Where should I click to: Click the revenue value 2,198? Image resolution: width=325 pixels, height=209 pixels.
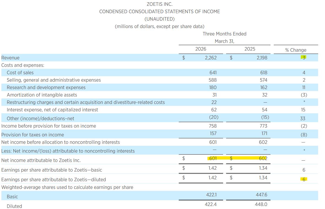(x=262, y=58)
